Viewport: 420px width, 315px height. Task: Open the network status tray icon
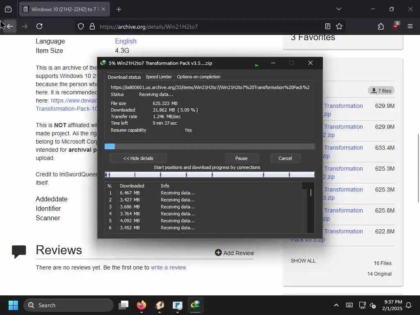click(362, 305)
